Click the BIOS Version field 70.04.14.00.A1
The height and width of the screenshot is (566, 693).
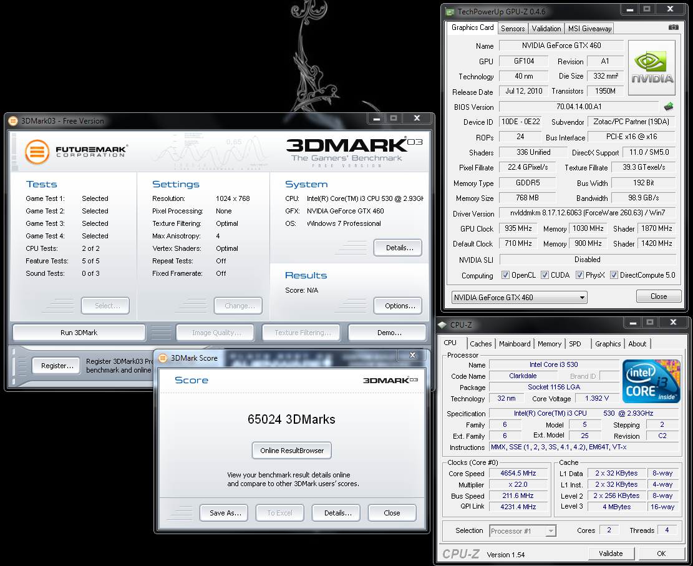pyautogui.click(x=579, y=107)
